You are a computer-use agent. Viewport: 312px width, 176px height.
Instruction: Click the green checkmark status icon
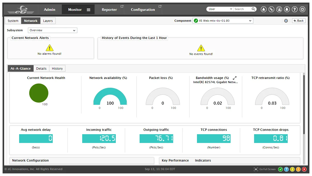pyautogui.click(x=280, y=169)
